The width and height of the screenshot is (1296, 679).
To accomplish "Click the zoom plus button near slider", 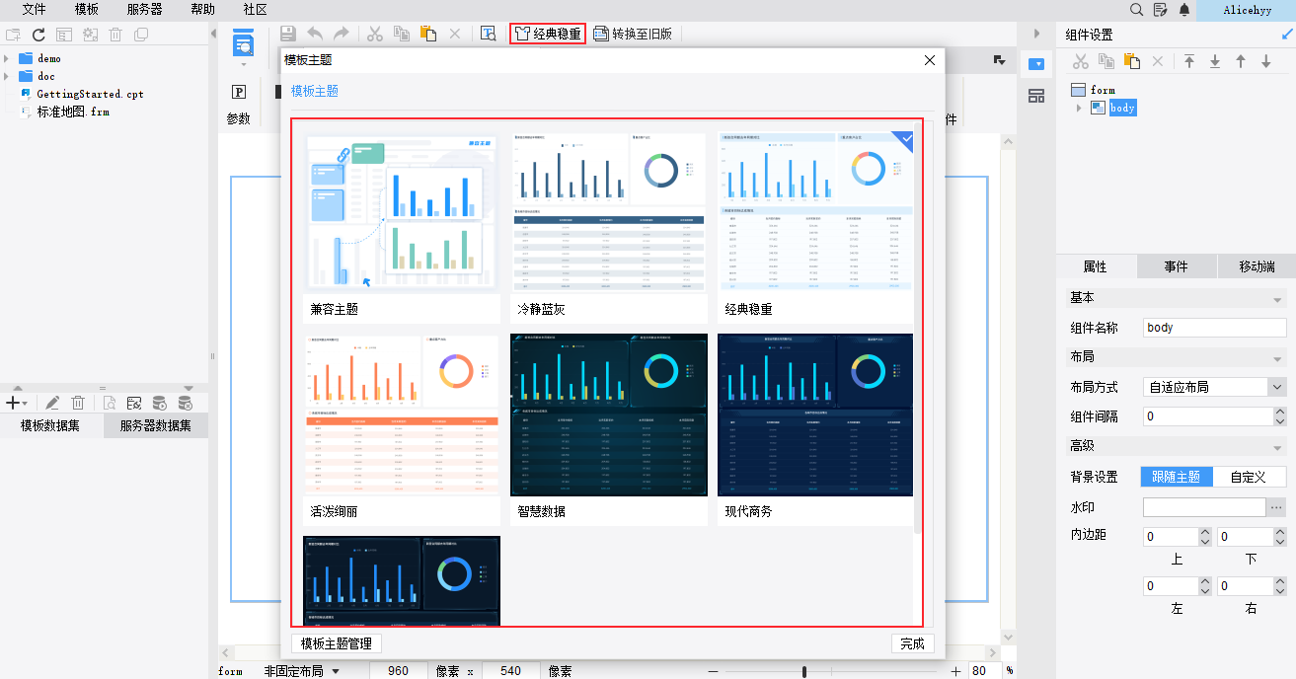I will 955,671.
